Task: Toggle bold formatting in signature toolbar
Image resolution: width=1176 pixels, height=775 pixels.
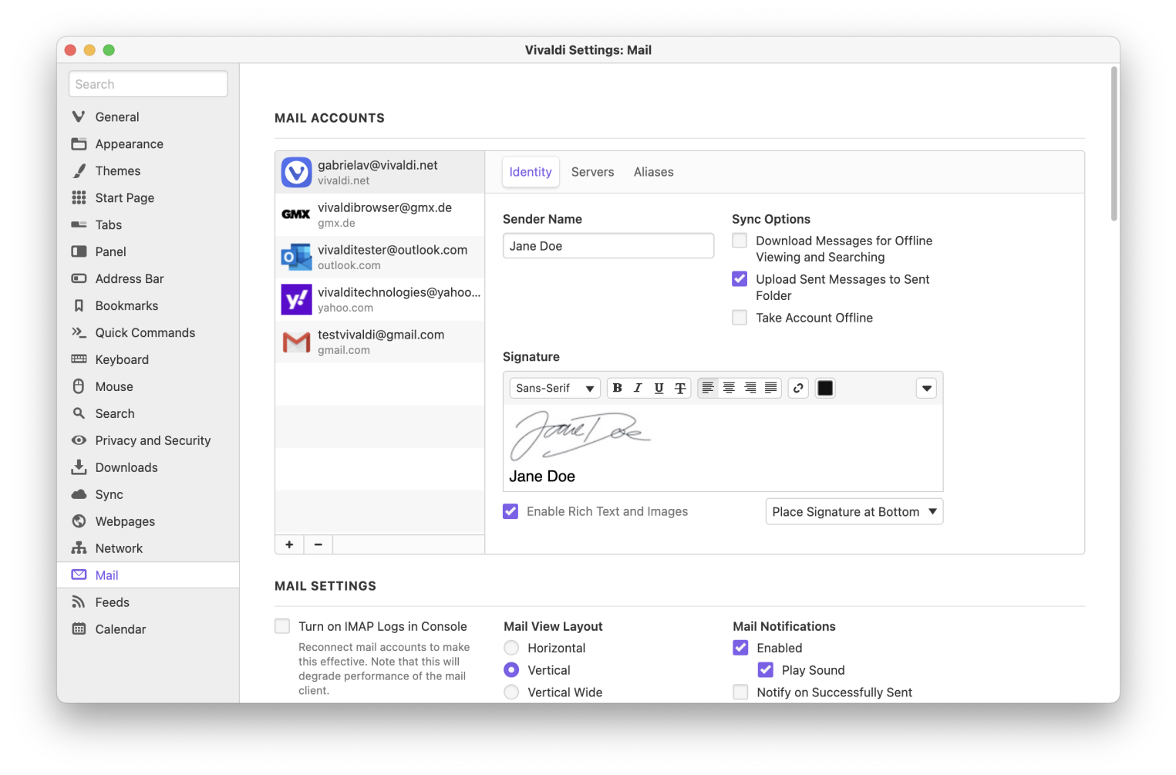Action: pos(617,388)
